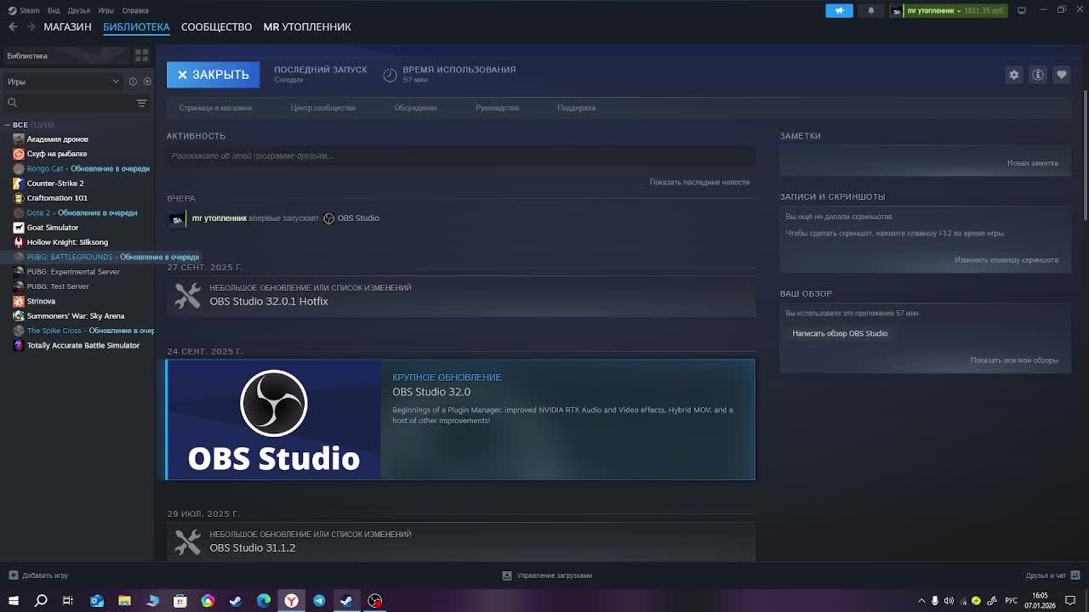Select PUBG: Experimental Server entry

click(x=73, y=272)
